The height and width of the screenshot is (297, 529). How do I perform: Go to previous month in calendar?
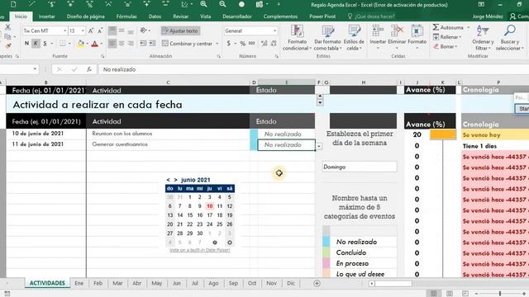point(168,180)
